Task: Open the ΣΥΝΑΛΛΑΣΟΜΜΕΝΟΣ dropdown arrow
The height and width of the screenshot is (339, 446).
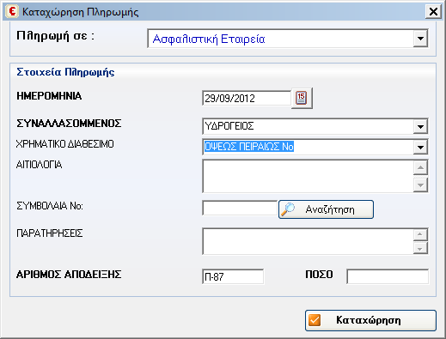Action: 420,126
